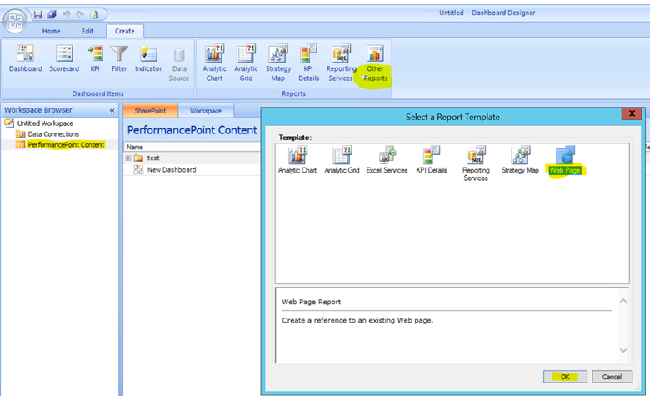Select Analytic Chart template in the dialog
Viewport: 650px width, 396px height.
click(x=297, y=160)
